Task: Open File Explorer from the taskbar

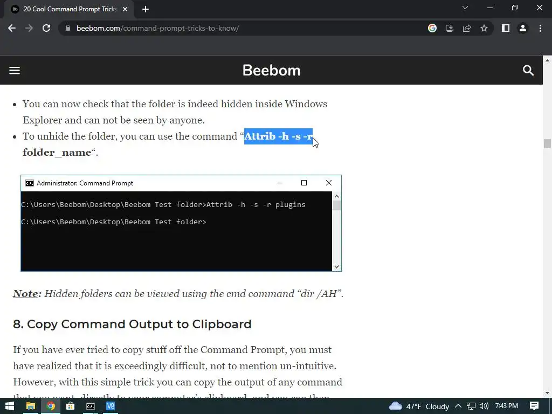Action: [x=31, y=406]
